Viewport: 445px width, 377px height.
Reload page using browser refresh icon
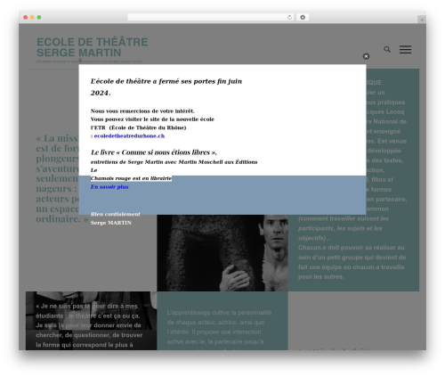coord(289,18)
